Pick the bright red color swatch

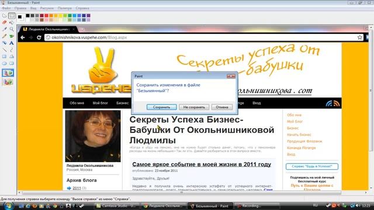46,16
